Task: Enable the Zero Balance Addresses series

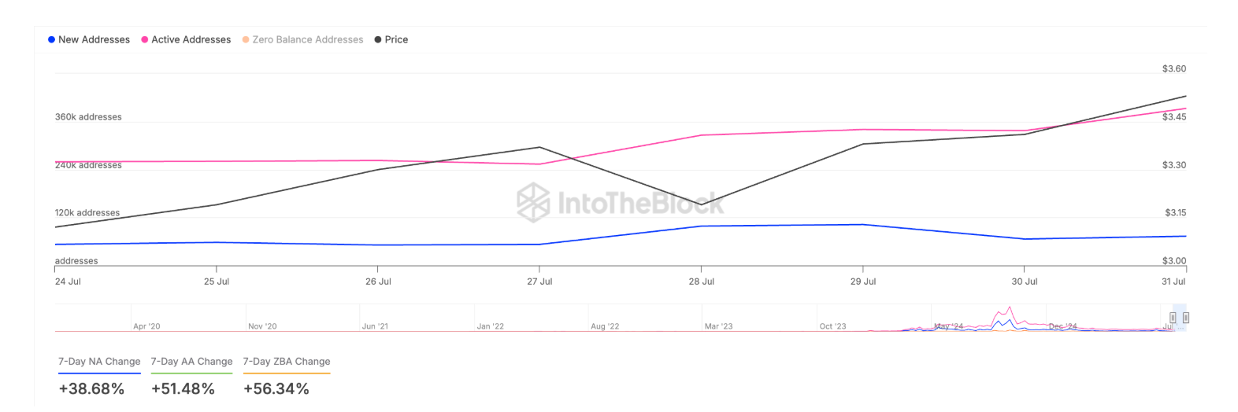Action: pyautogui.click(x=307, y=39)
